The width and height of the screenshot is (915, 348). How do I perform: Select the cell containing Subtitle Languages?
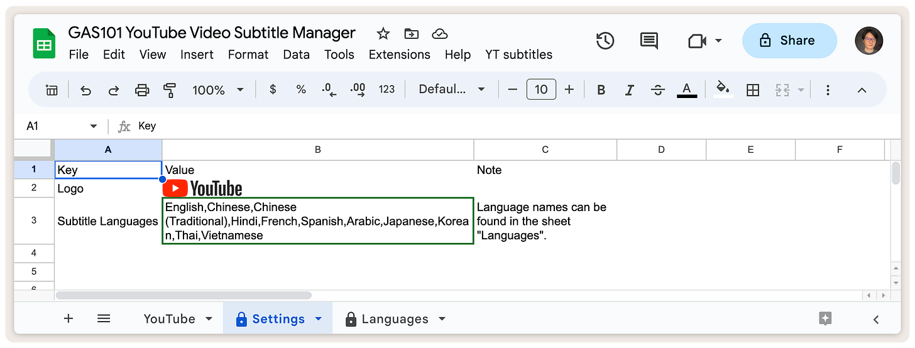pos(108,221)
